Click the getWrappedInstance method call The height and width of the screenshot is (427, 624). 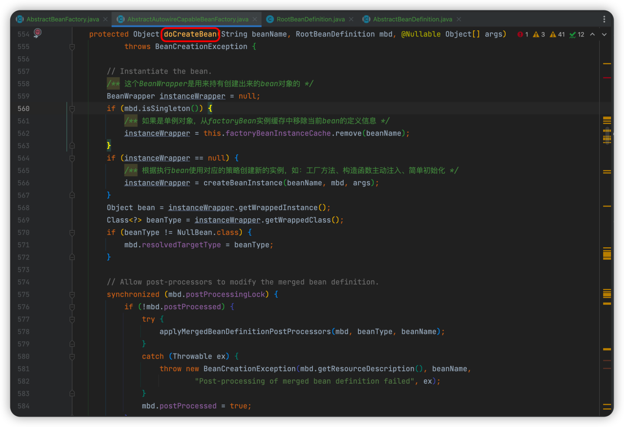[278, 207]
